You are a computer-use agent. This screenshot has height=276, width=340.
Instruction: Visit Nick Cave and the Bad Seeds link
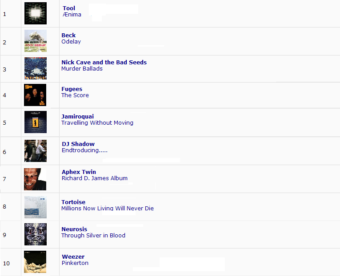[104, 62]
